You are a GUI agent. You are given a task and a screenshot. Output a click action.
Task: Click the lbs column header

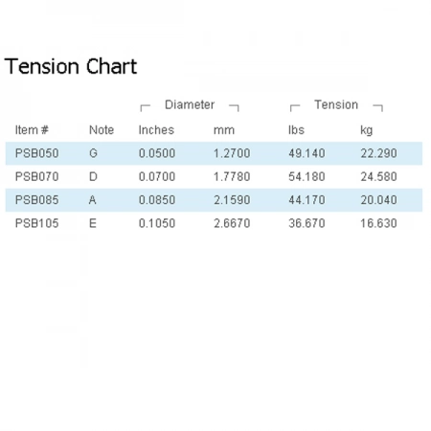(x=296, y=130)
